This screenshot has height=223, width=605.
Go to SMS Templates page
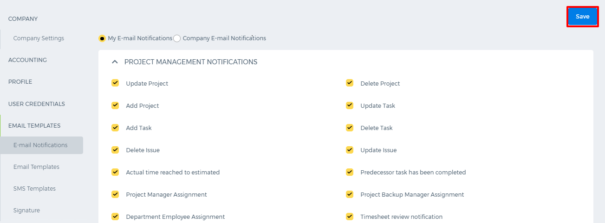34,188
